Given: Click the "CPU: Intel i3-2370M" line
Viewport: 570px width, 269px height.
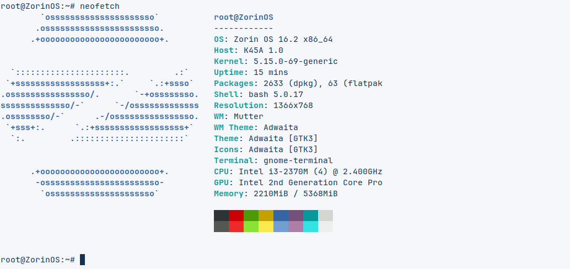Looking at the screenshot, I should pyautogui.click(x=298, y=171).
